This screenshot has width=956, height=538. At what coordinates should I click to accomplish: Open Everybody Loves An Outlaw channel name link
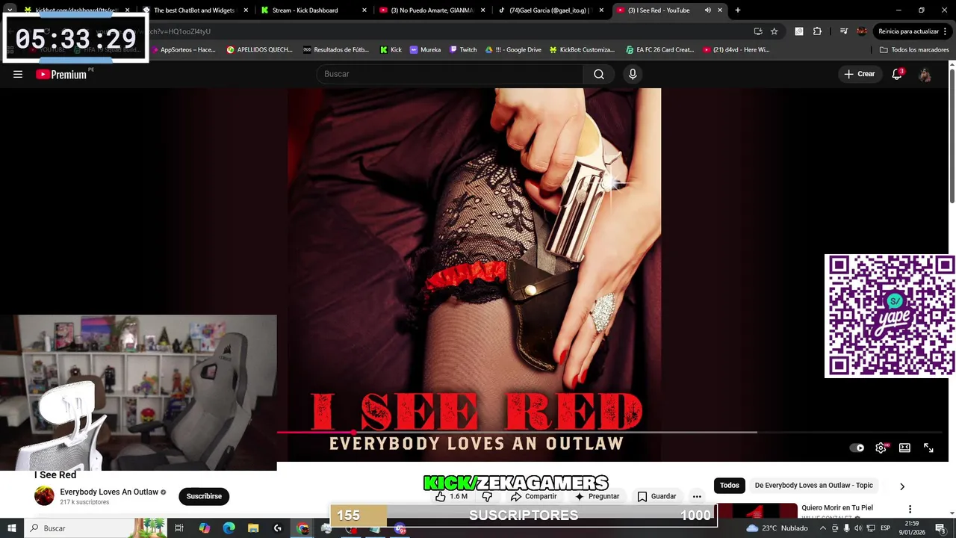tap(109, 492)
